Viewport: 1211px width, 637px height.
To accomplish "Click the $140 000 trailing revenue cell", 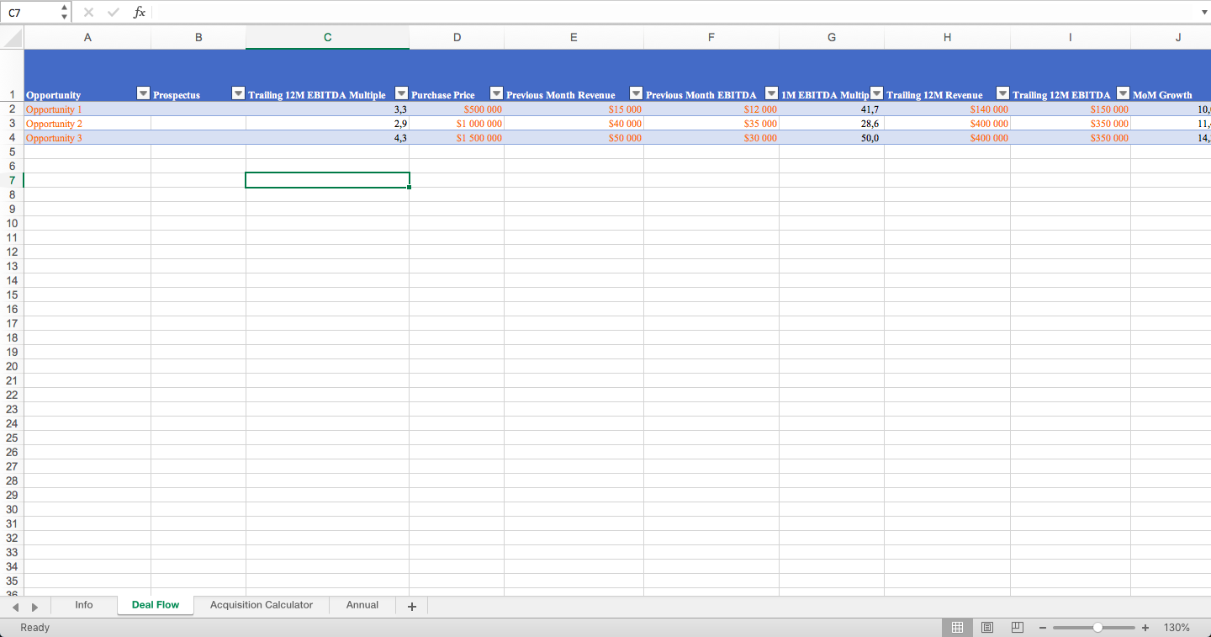I will [x=948, y=109].
